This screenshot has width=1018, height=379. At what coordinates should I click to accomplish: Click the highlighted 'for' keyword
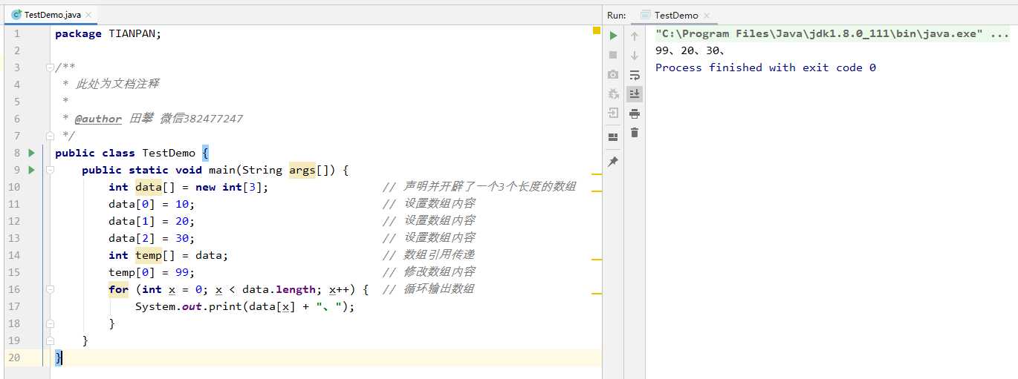pyautogui.click(x=118, y=289)
